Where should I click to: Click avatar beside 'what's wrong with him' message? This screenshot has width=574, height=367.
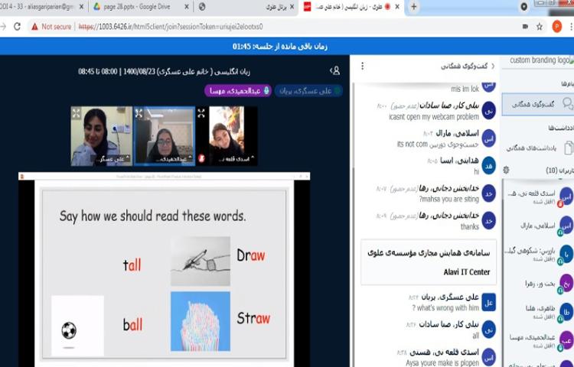[x=489, y=302]
